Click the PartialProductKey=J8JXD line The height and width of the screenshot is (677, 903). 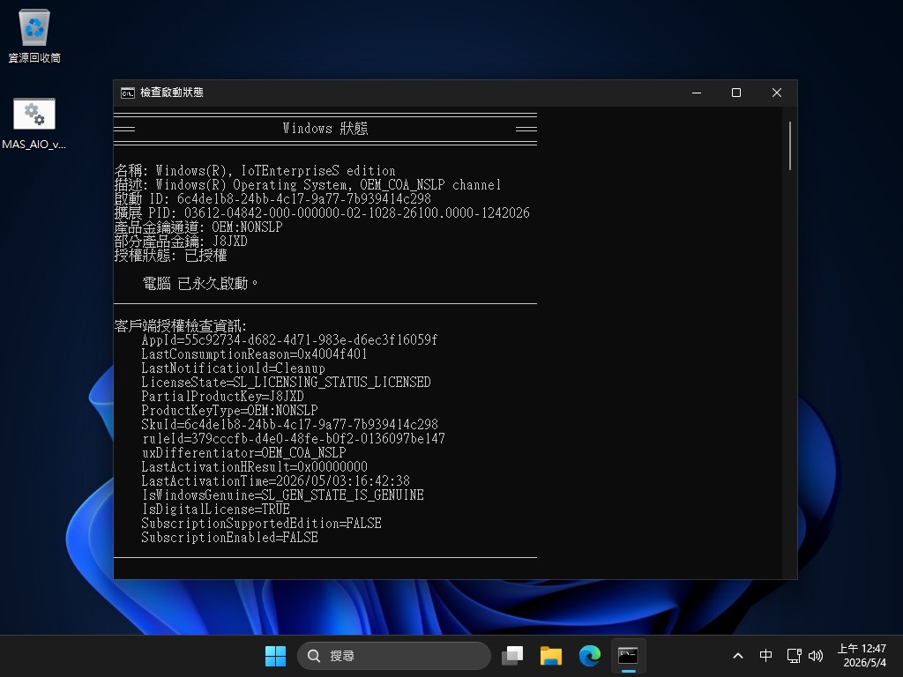click(x=223, y=396)
